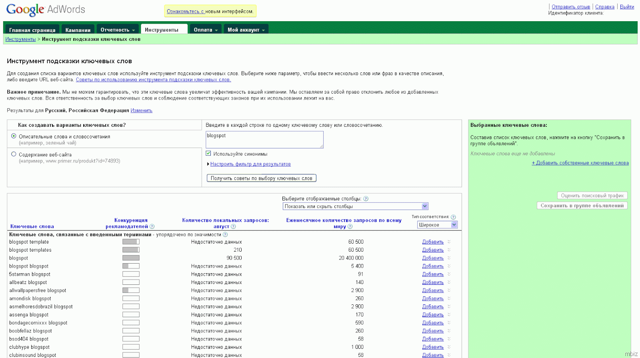Click competition bar for allwallpapersfree blogspot row
The width and height of the screenshot is (640, 358).
(131, 290)
